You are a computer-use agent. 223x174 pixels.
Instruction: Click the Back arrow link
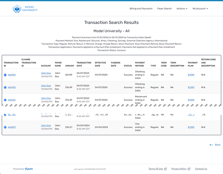click(215, 145)
